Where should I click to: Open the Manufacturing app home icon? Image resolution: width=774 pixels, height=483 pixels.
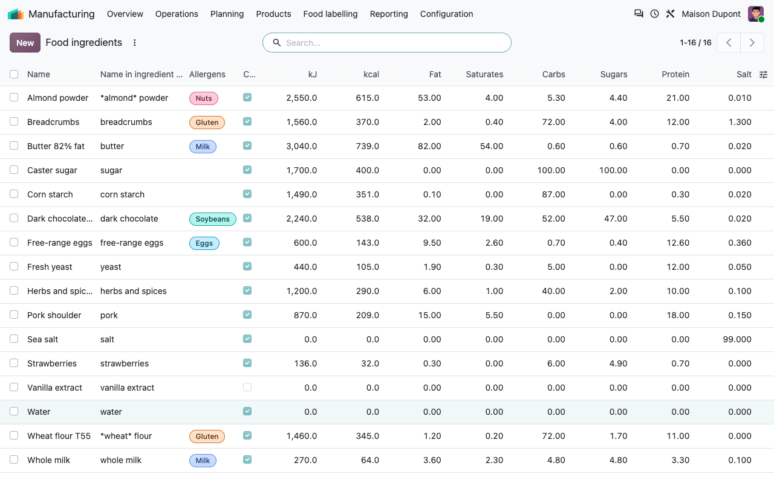point(16,14)
